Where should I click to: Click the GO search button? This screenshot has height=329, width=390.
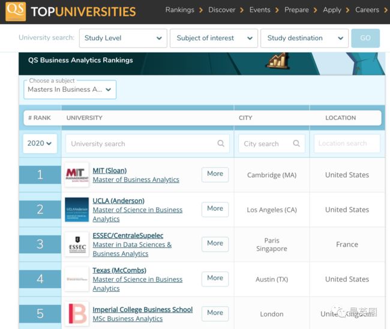pyautogui.click(x=365, y=38)
